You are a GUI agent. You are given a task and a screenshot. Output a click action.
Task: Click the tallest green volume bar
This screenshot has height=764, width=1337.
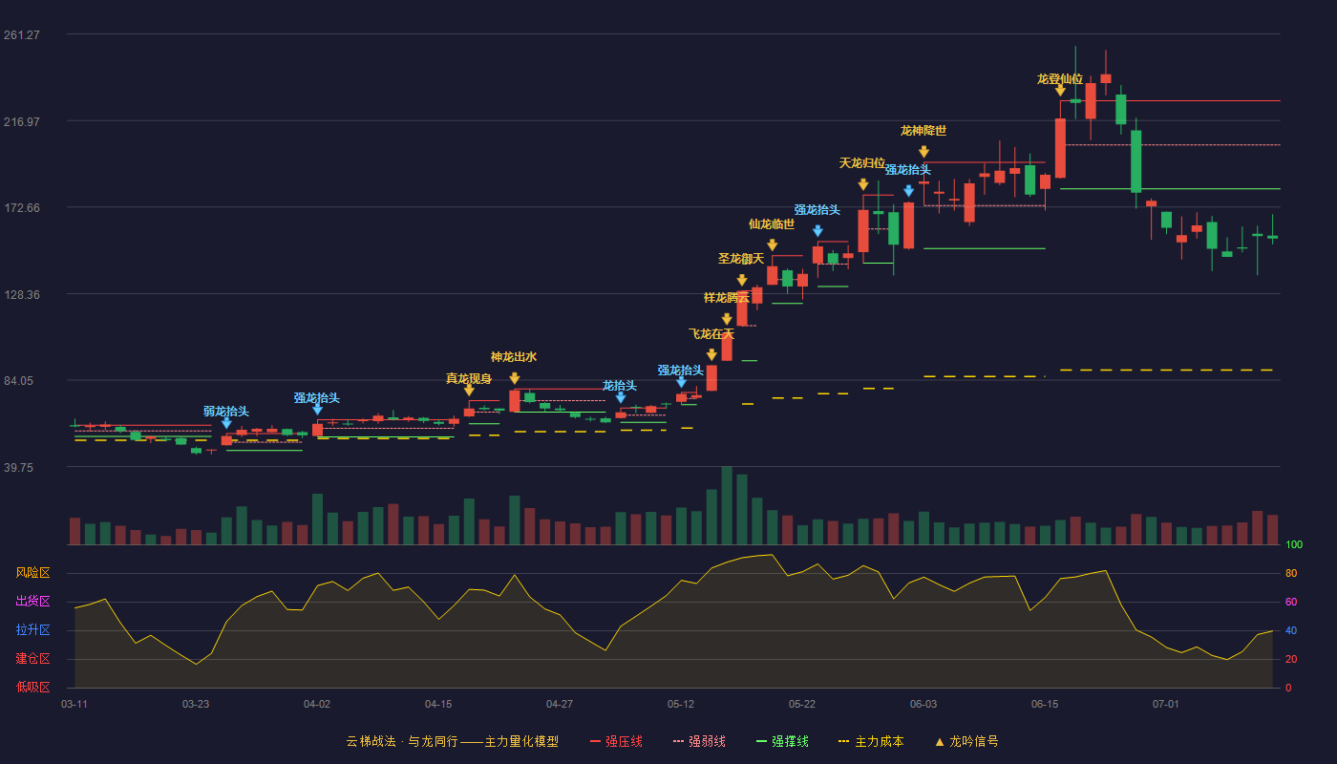click(x=727, y=505)
